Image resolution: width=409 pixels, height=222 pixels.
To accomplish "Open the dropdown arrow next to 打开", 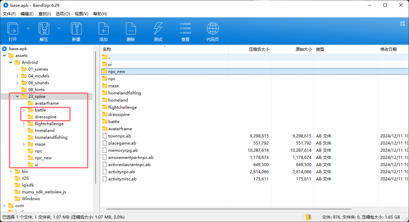I will 28,28.
